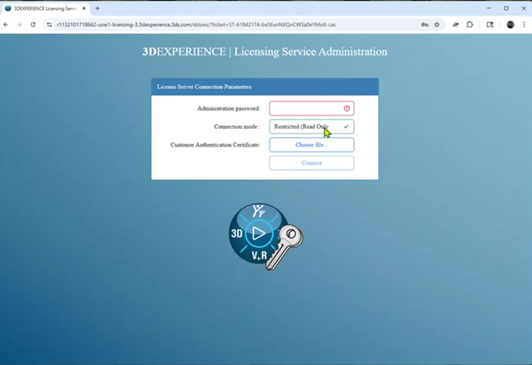Viewport: 532px width, 365px height.
Task: Click the green checkmark in Connection mode
Action: coord(346,126)
